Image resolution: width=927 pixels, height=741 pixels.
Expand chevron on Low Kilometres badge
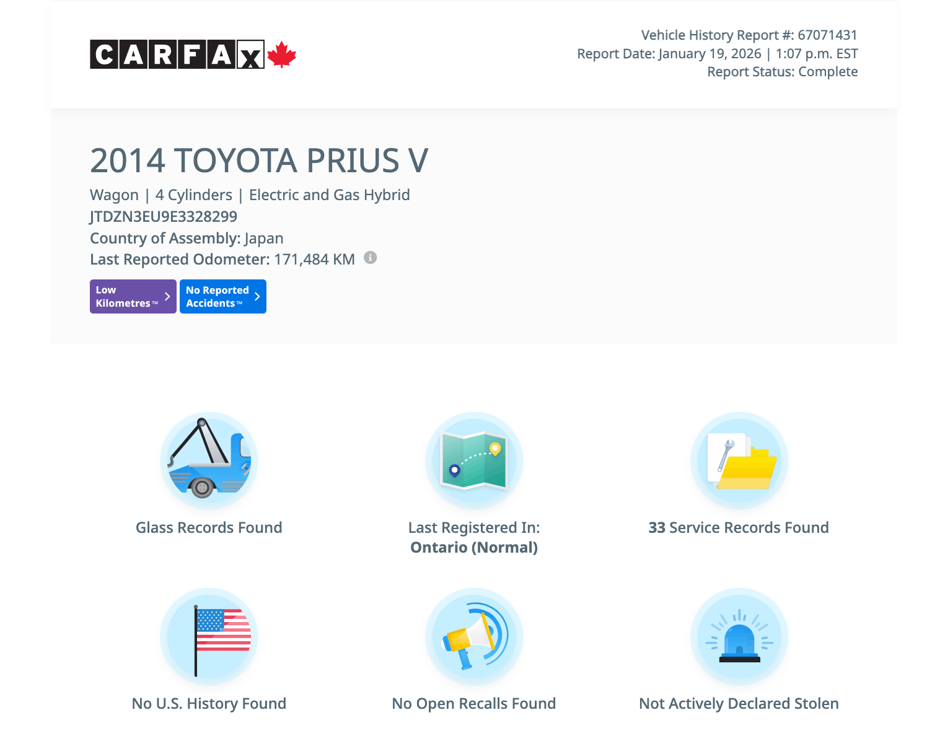(x=167, y=297)
